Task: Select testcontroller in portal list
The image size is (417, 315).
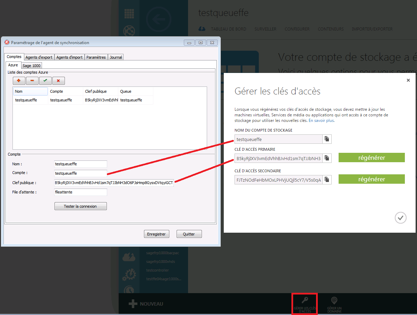Action: (x=158, y=270)
